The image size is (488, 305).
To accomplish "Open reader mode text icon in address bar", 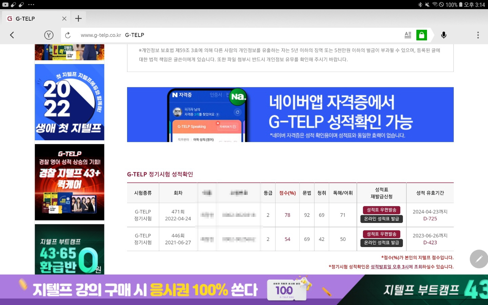I will click(408, 35).
